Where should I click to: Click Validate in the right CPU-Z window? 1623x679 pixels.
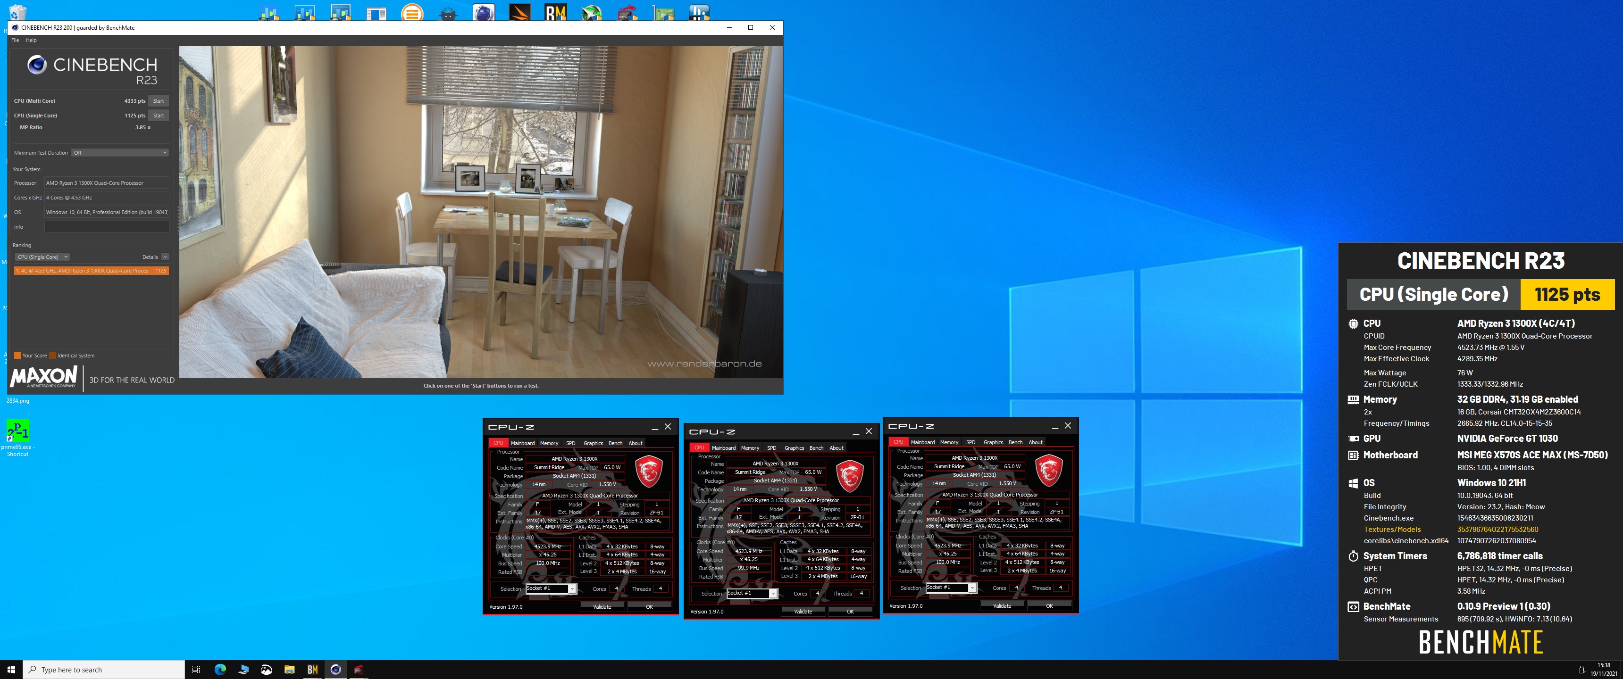point(1002,606)
